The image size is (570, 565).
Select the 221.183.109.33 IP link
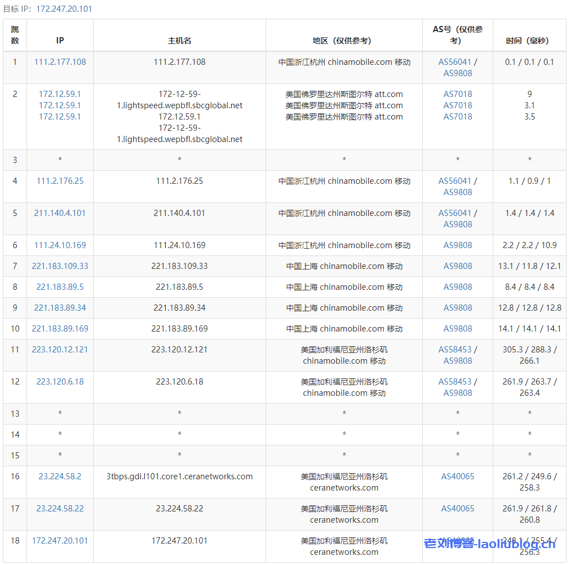click(60, 266)
